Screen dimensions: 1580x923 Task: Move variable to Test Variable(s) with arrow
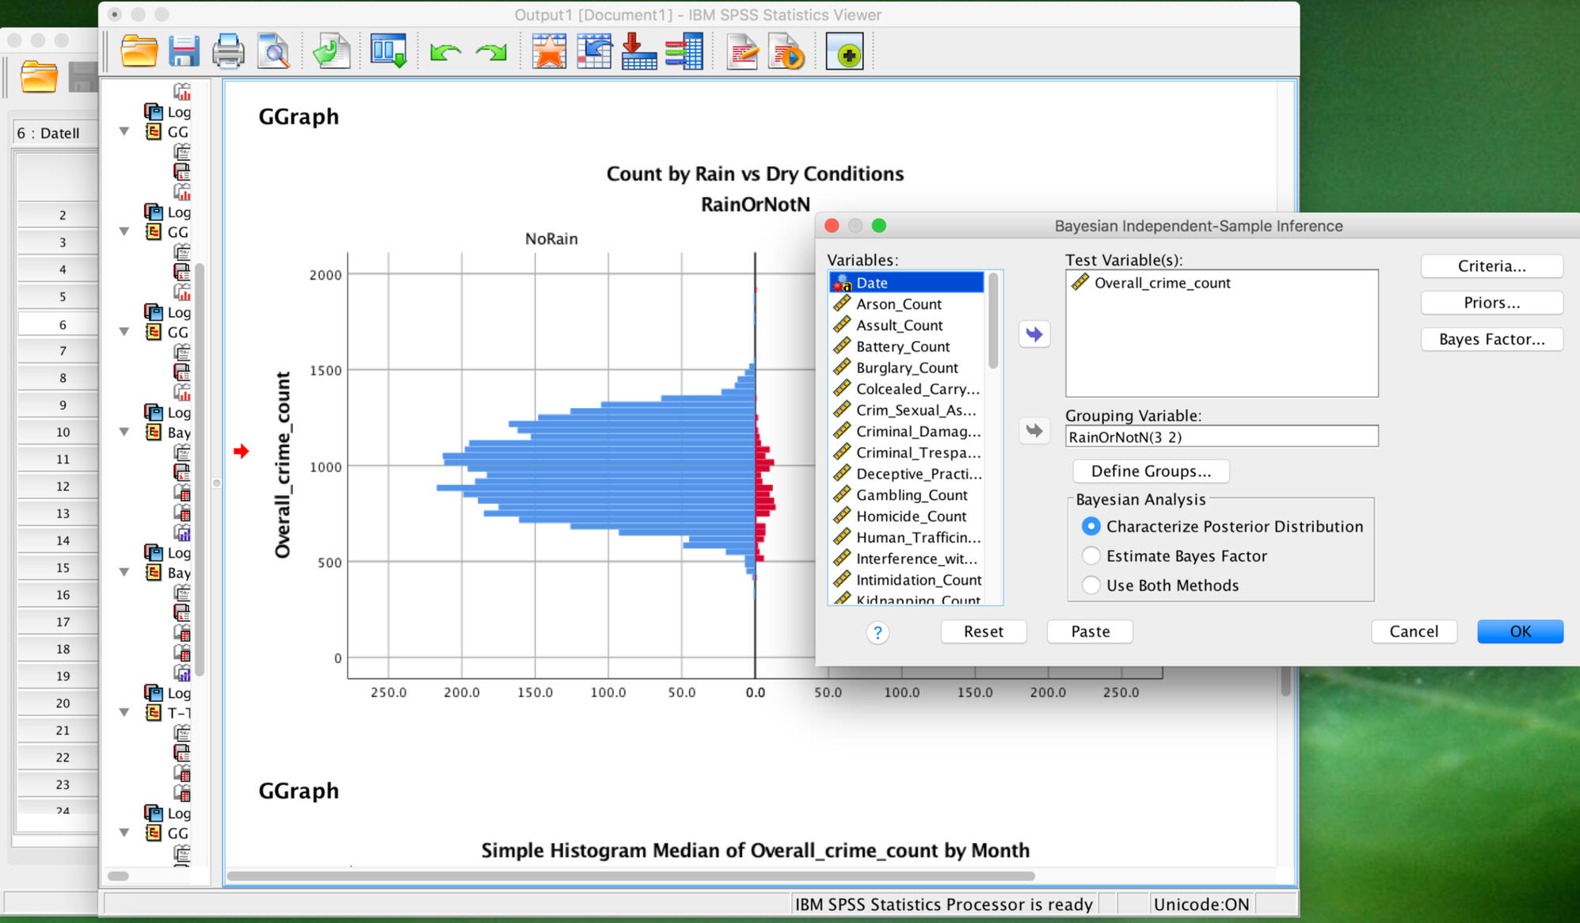click(1034, 334)
